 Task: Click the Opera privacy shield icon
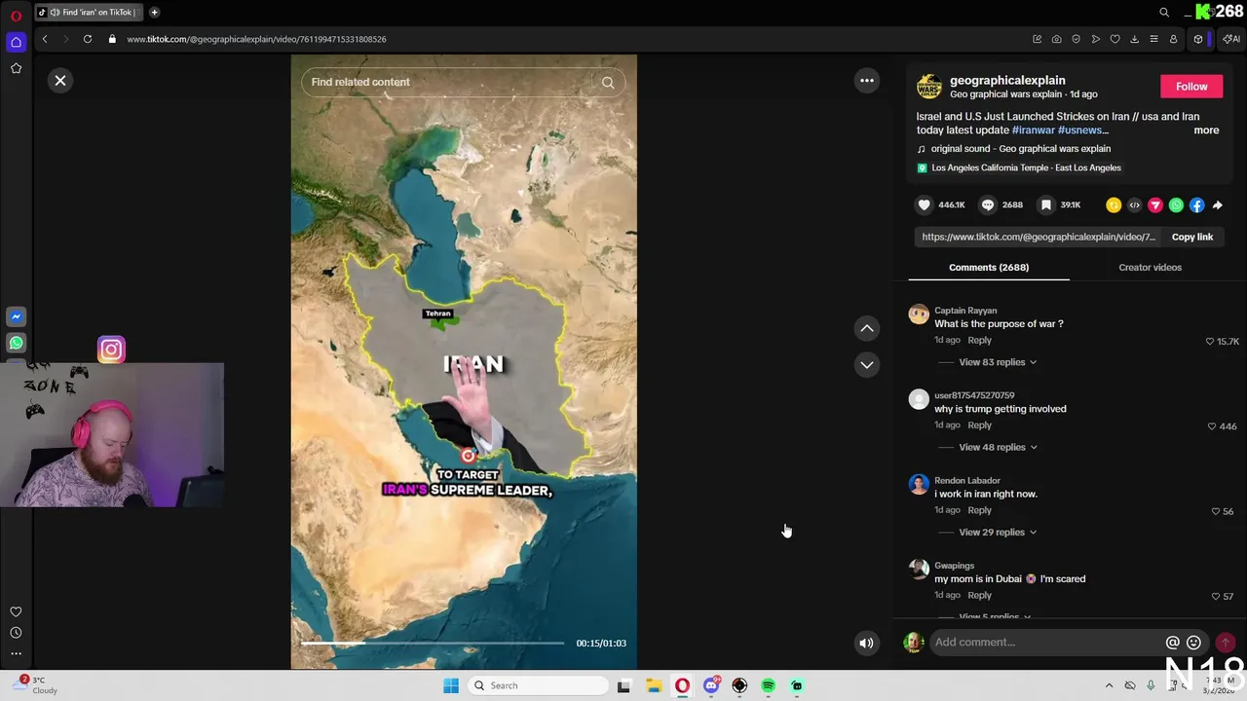tap(1077, 39)
